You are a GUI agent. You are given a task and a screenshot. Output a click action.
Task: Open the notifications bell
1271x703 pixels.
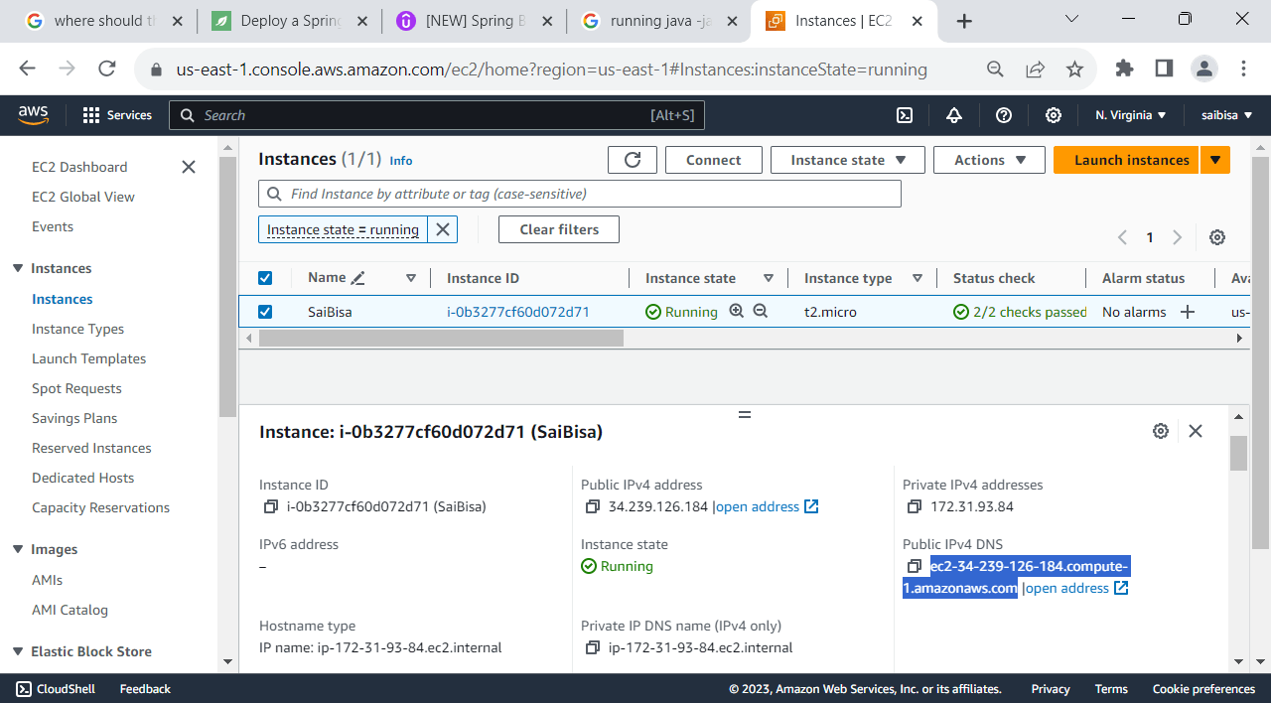pyautogui.click(x=953, y=115)
